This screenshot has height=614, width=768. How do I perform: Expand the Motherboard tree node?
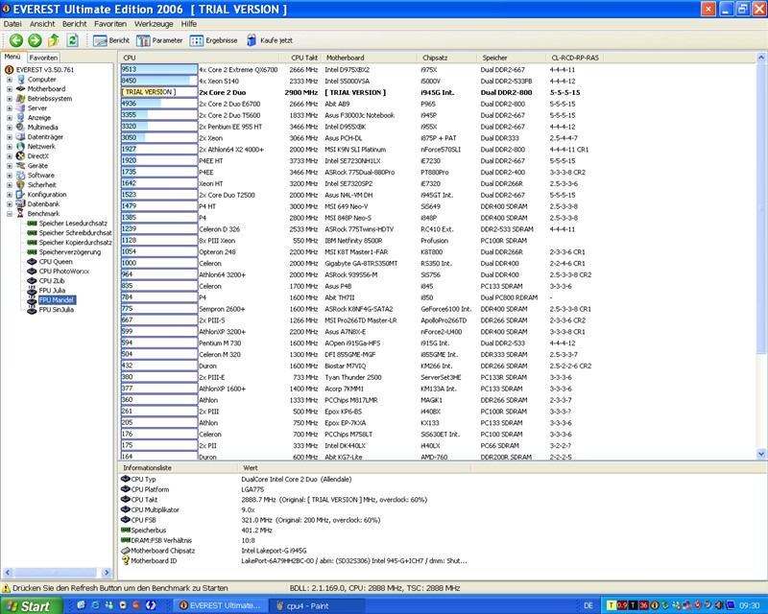(x=10, y=89)
